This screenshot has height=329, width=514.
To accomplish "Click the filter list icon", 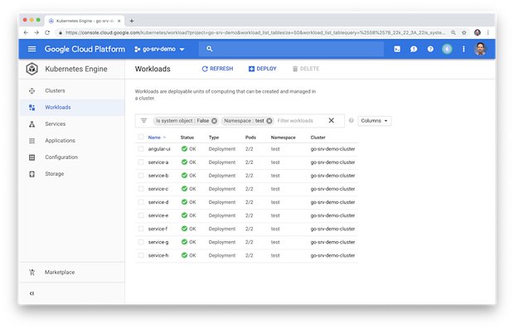I will click(x=143, y=121).
